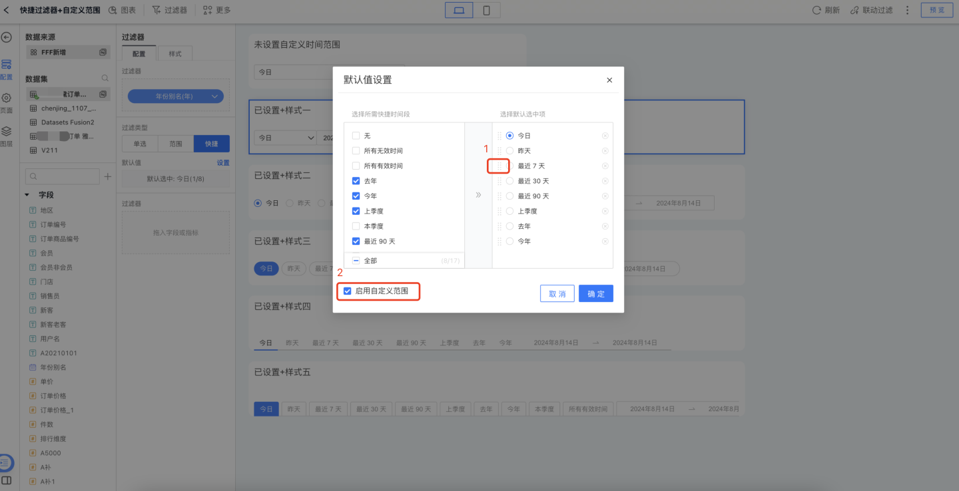The width and height of the screenshot is (959, 491).
Task: Select the 范围 filter type tab
Action: pos(176,144)
